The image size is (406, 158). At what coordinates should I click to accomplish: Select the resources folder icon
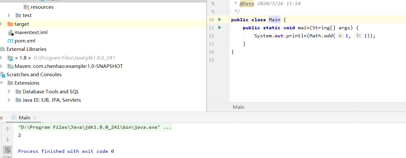[26, 7]
